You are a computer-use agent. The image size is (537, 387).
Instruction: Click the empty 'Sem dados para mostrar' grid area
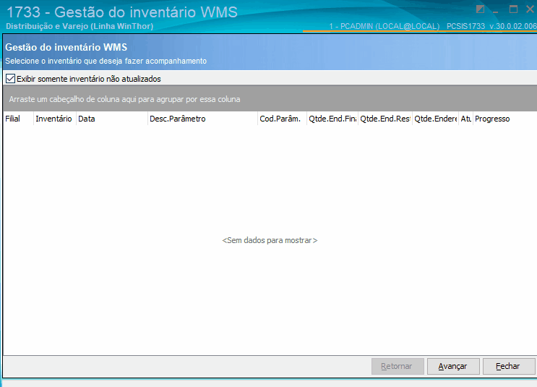point(269,240)
